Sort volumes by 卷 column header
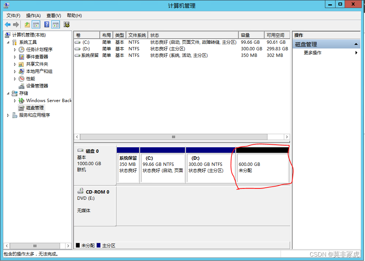The width and height of the screenshot is (365, 261). click(x=87, y=35)
